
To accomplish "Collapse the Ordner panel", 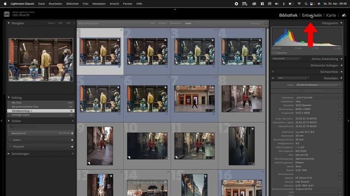I will click(x=9, y=121).
